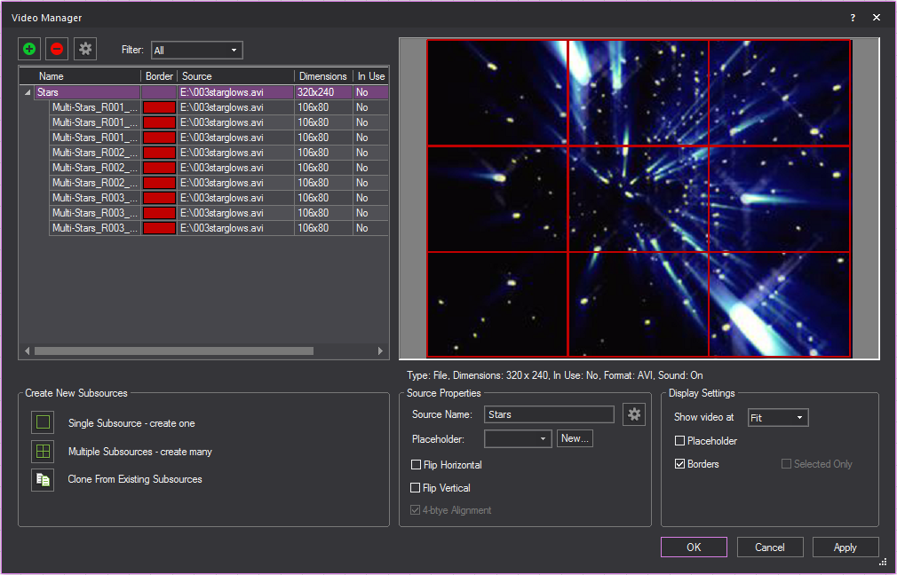The height and width of the screenshot is (575, 897).
Task: Open help via the question mark icon
Action: [x=852, y=17]
